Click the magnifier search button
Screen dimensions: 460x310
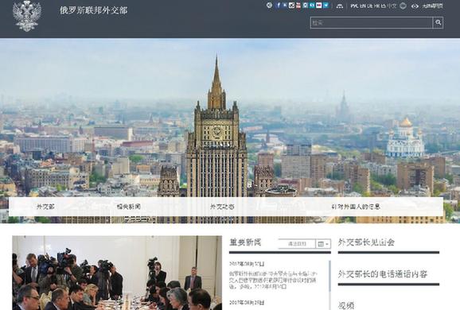[x=438, y=22]
